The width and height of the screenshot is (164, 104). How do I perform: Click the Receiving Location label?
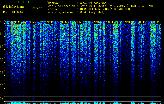point(61,6)
